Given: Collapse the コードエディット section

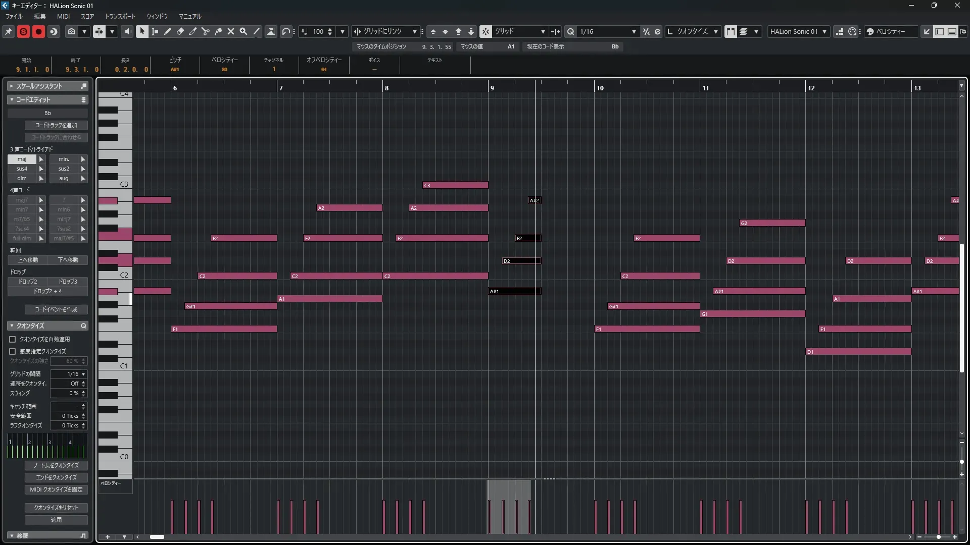Looking at the screenshot, I should tap(12, 100).
